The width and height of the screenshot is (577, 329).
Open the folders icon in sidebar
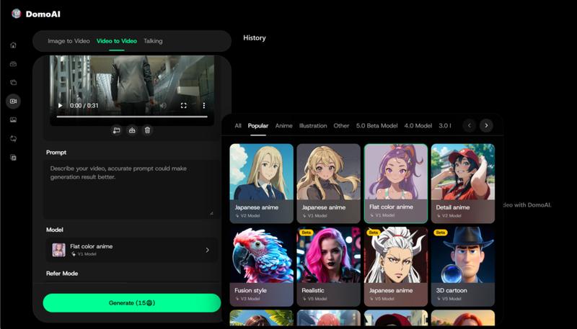(x=13, y=83)
